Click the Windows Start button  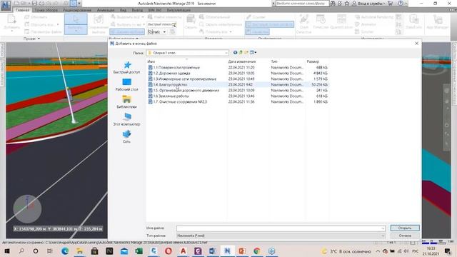[x=7, y=251]
